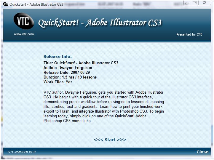Open the www.vtc.com website link
Screen dimensions: 214x160
coord(24,34)
